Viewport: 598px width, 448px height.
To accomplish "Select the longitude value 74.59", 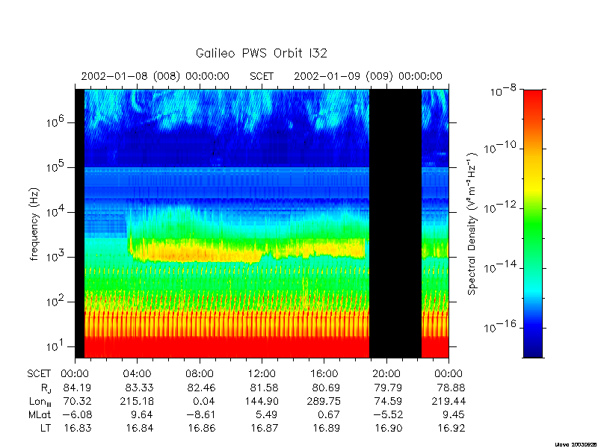I will (388, 401).
